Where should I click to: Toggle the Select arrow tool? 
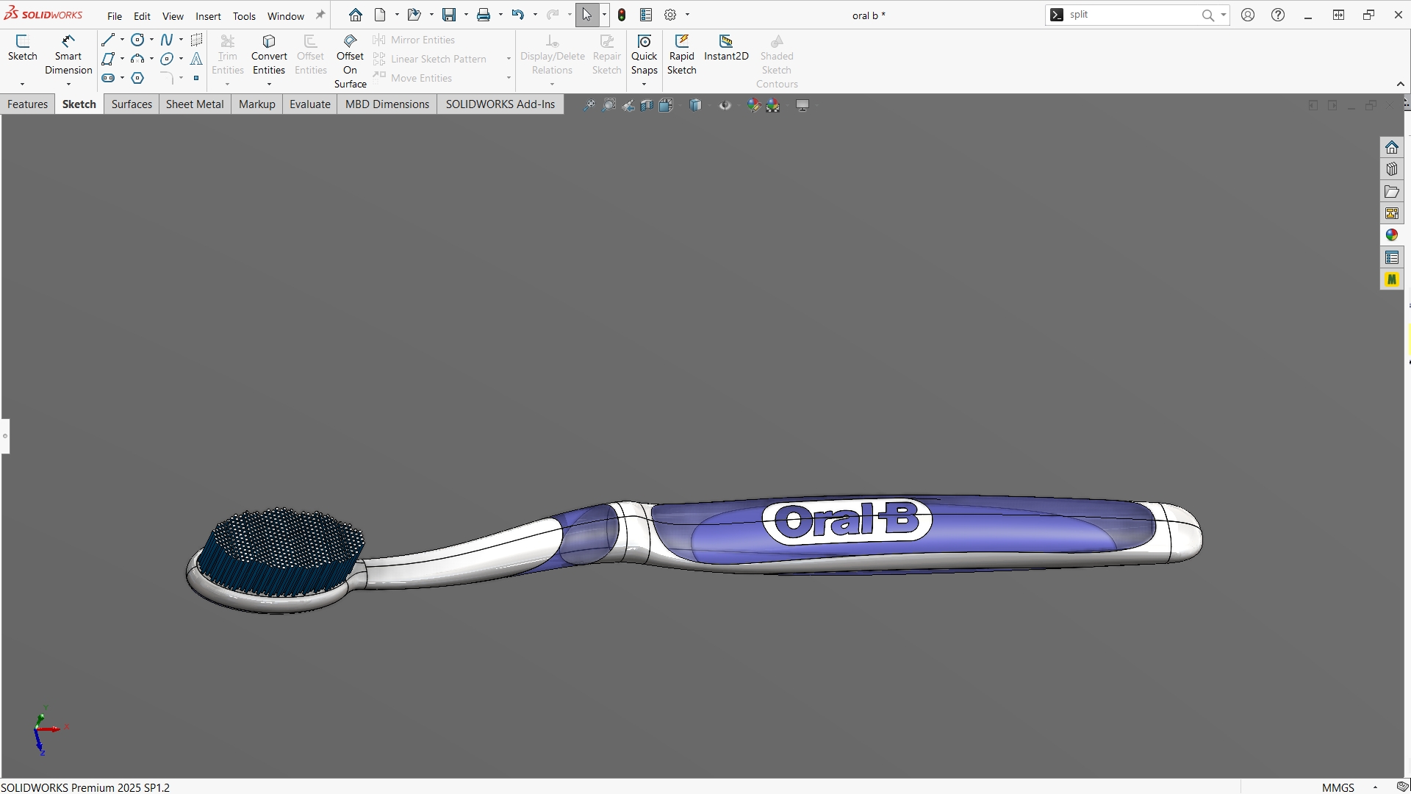pos(587,15)
